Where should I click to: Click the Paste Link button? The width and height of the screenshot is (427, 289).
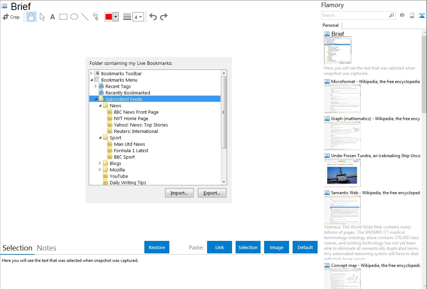click(220, 247)
